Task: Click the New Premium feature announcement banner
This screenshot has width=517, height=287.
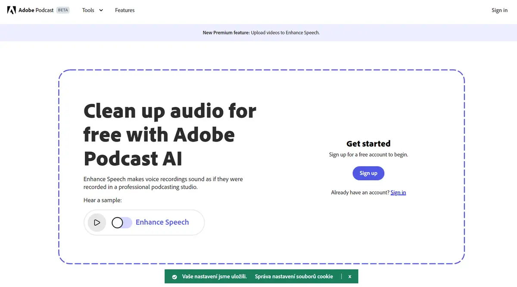Action: [x=258, y=33]
